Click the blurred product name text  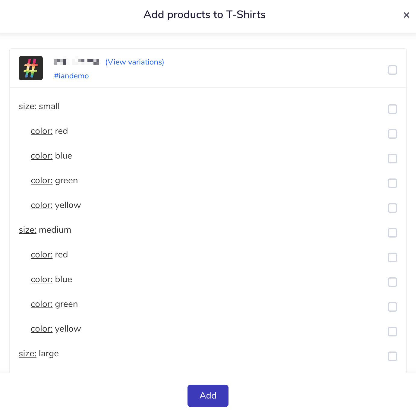click(x=77, y=61)
